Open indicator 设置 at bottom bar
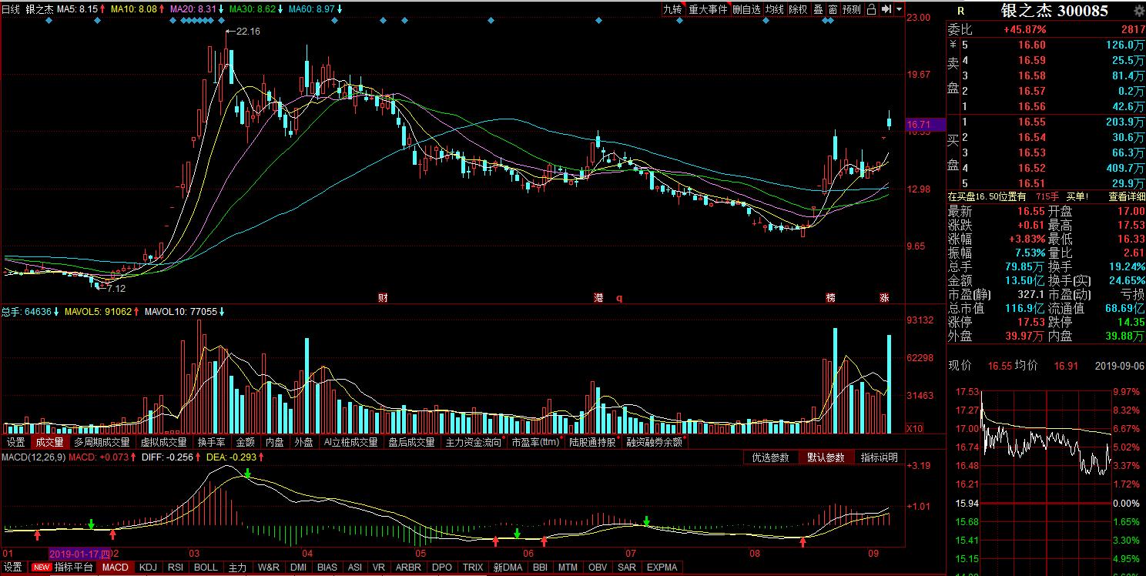1146x576 pixels. pos(12,568)
